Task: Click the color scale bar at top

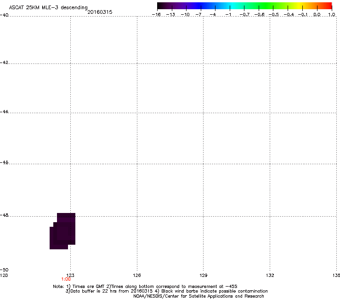Action: 244,6
